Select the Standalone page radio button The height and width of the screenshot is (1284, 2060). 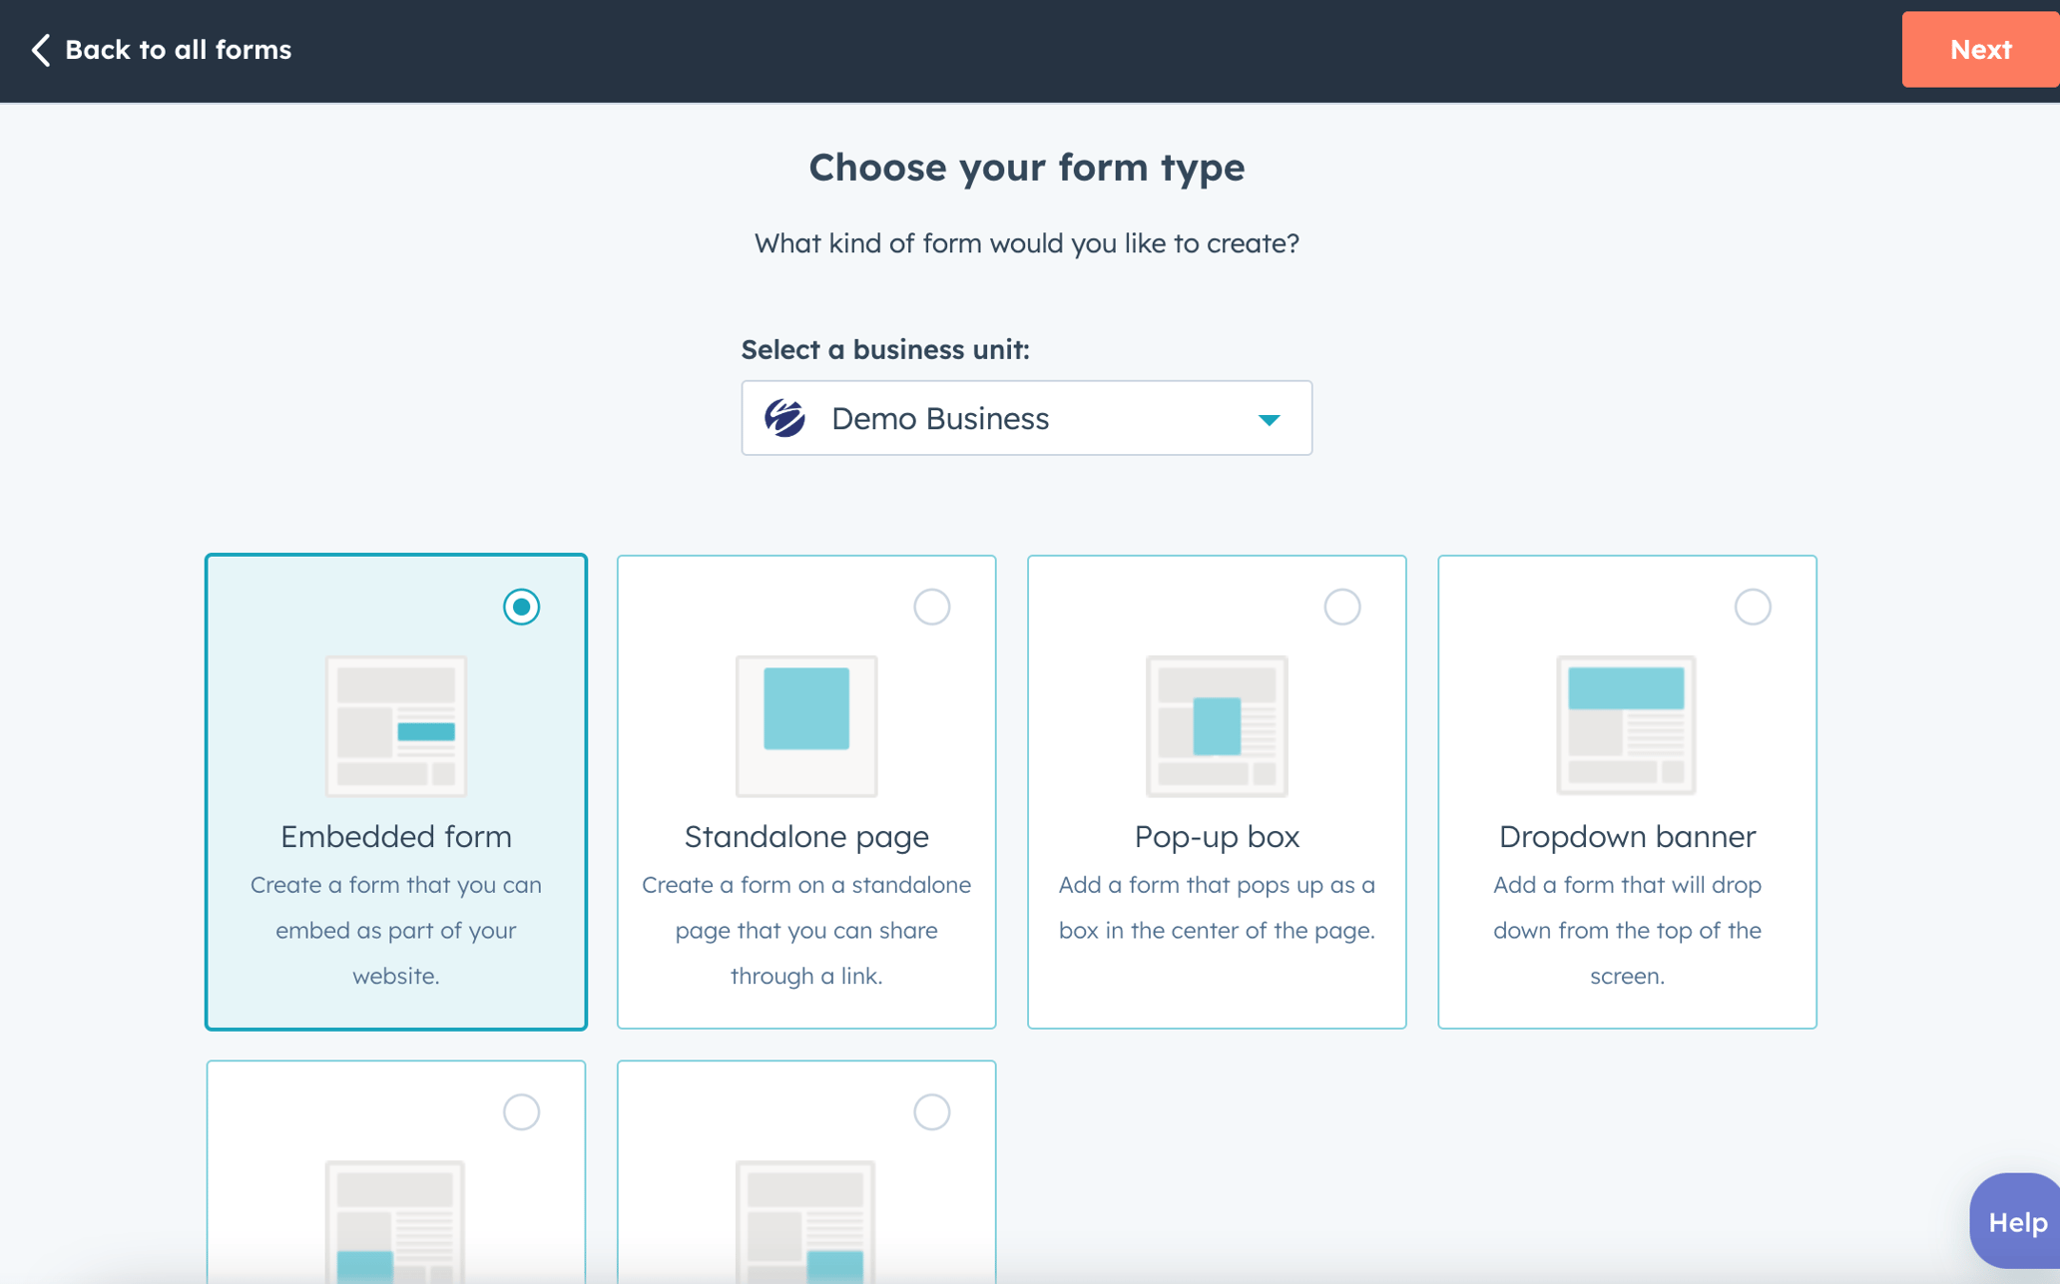[931, 606]
